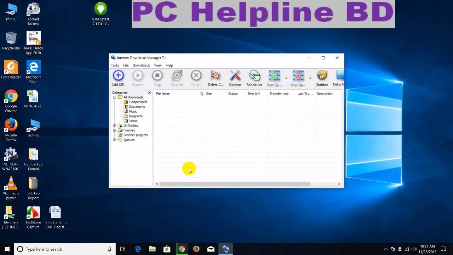Open the Start Queue dropdown arrow
The image size is (453, 255).
[x=286, y=78]
